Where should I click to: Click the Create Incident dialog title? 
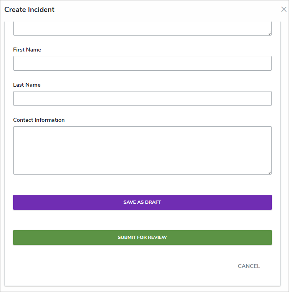click(30, 10)
